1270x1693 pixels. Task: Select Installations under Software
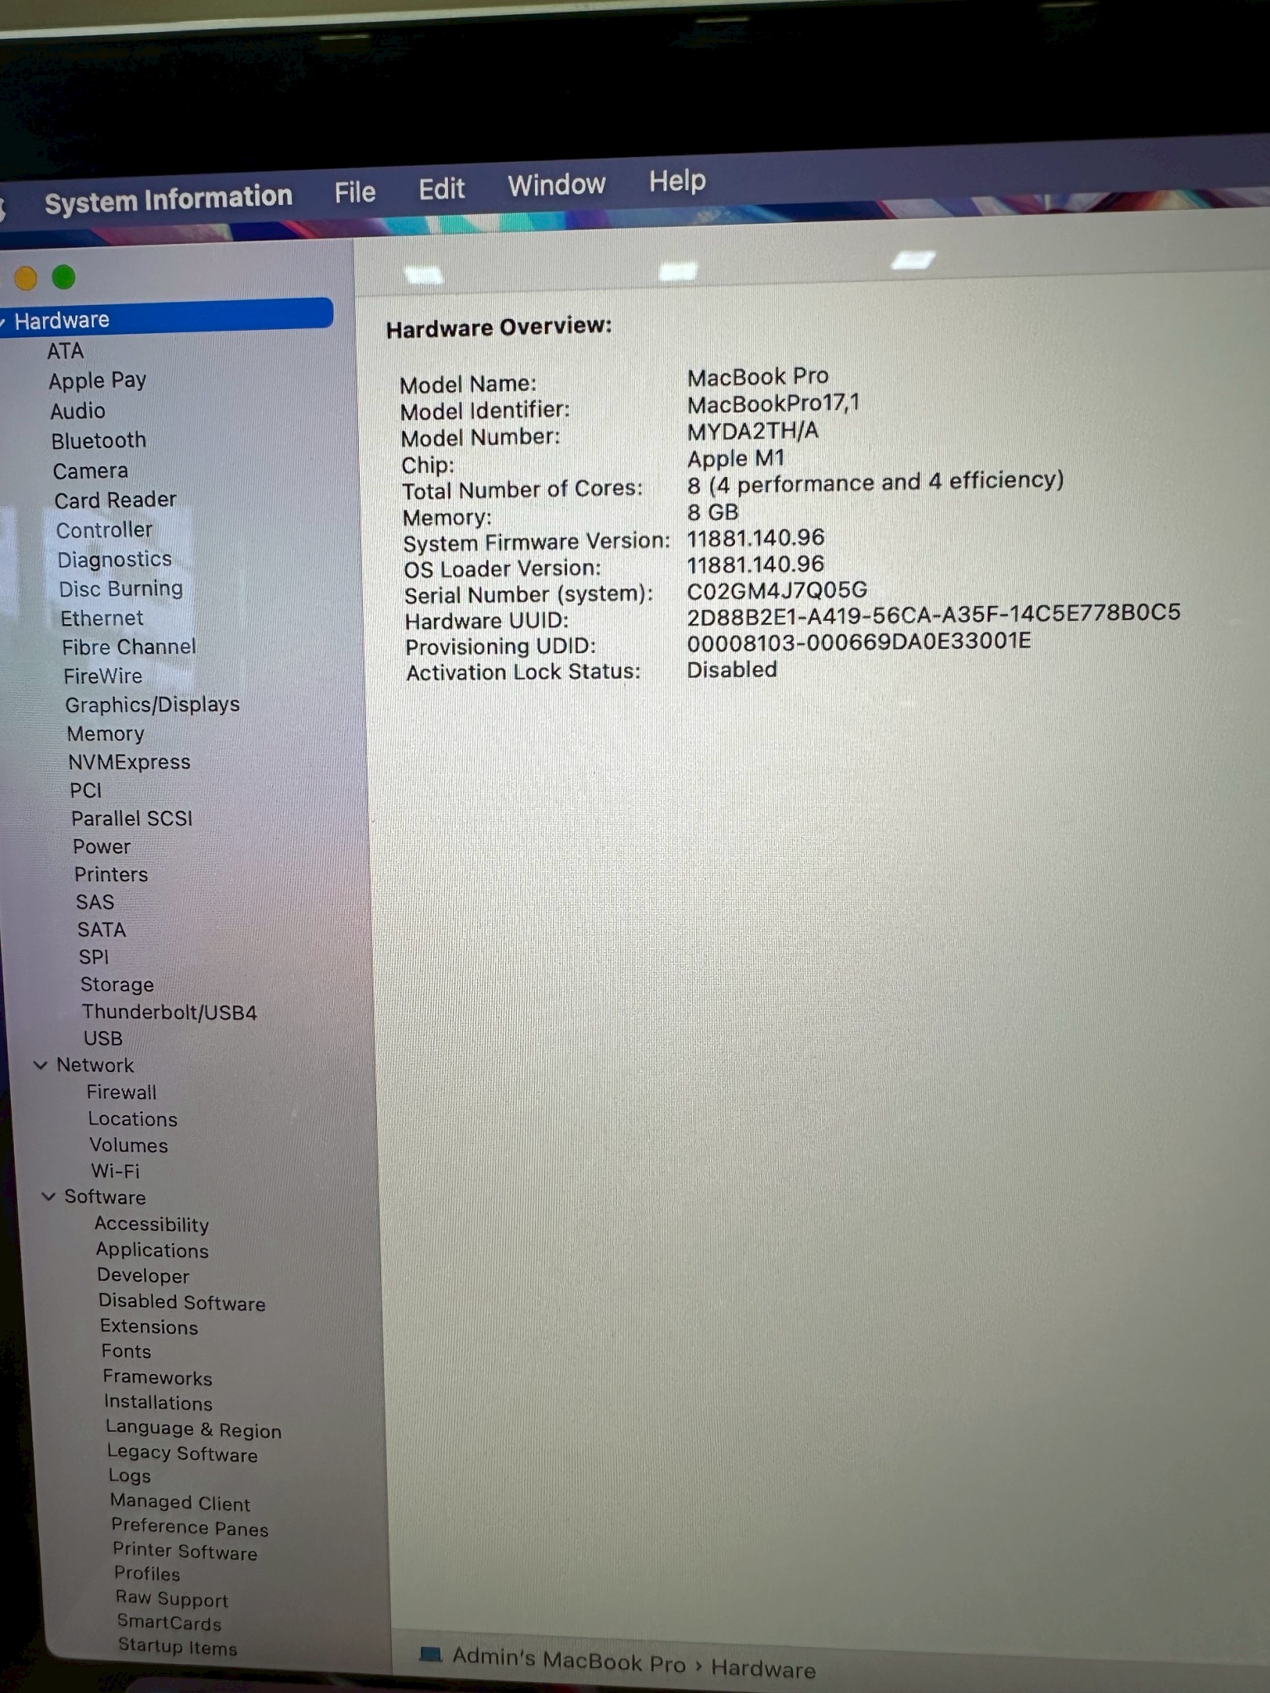click(158, 1403)
